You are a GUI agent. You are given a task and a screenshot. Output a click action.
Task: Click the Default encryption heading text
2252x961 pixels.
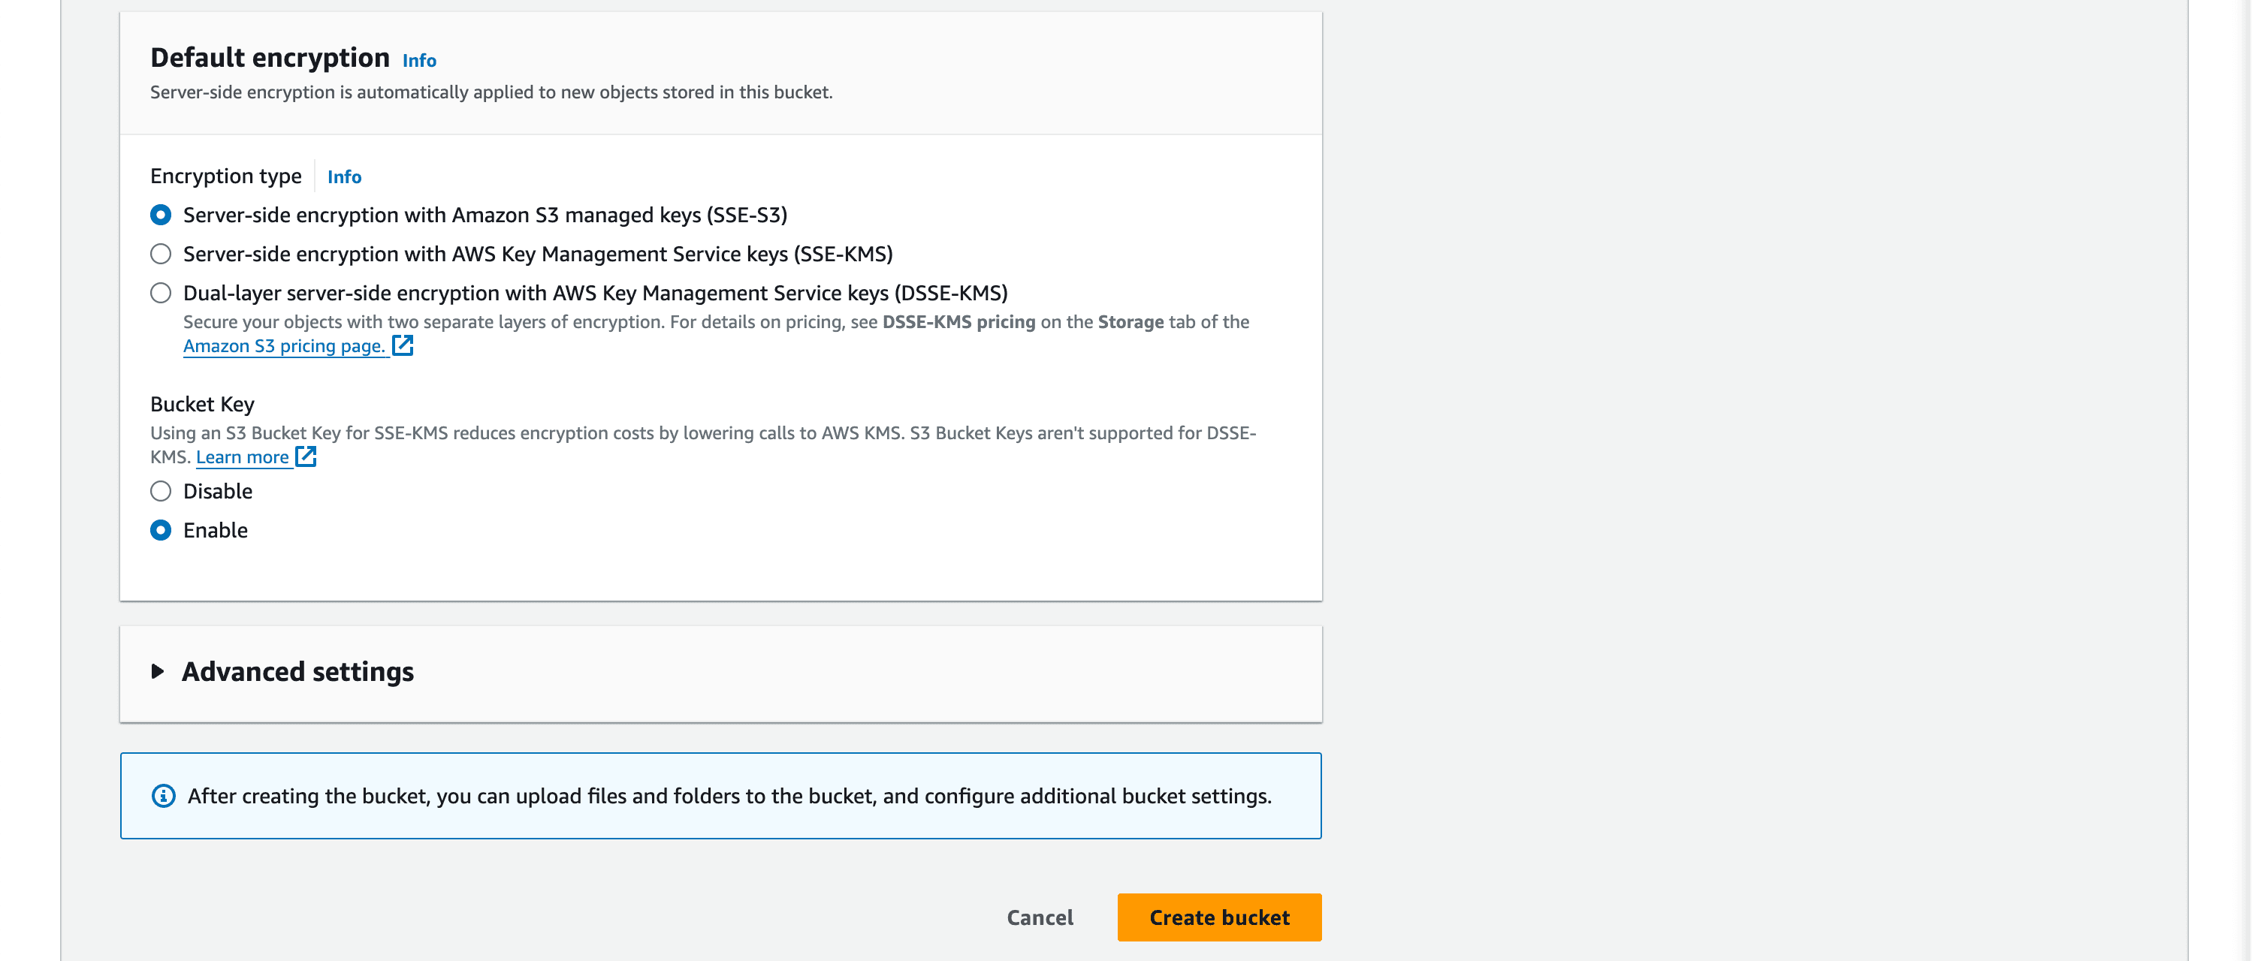click(270, 58)
